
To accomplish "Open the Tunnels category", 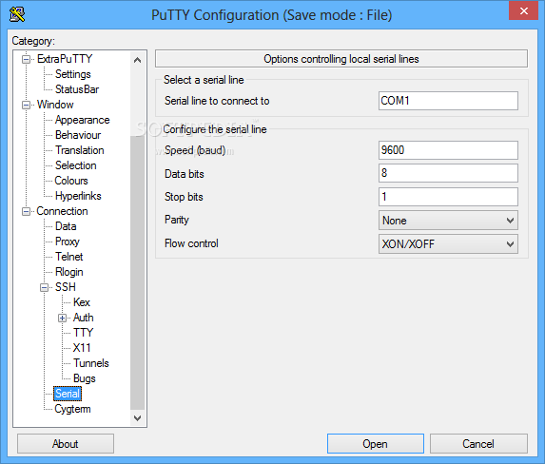I will click(x=91, y=363).
